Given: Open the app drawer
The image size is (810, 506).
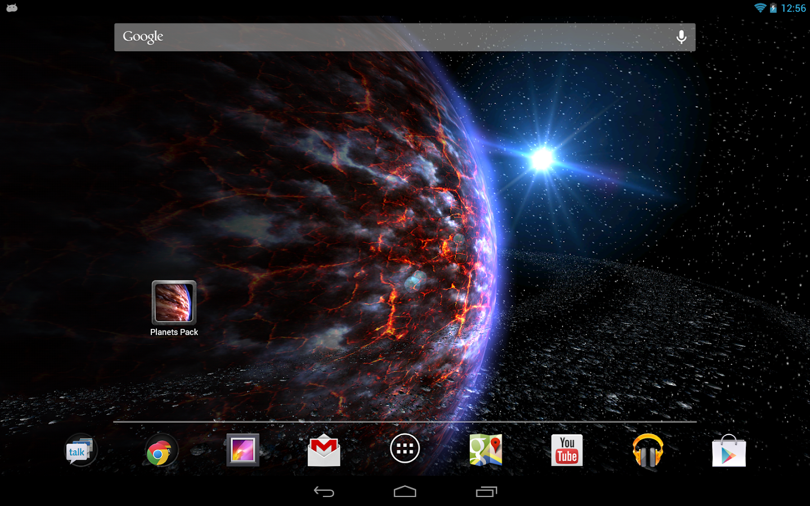Looking at the screenshot, I should 405,449.
